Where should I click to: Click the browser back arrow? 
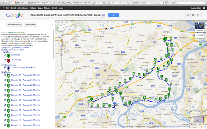[3, 3]
